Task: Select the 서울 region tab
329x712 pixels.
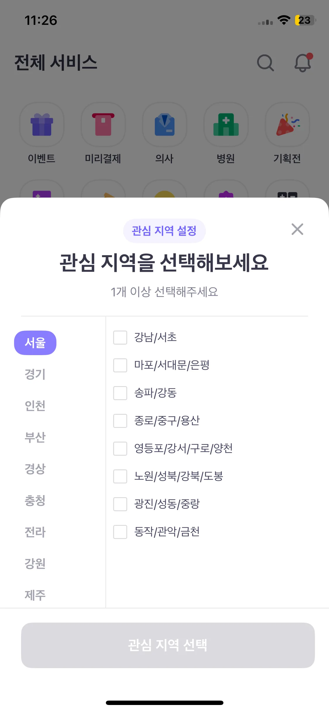Action: pos(35,343)
